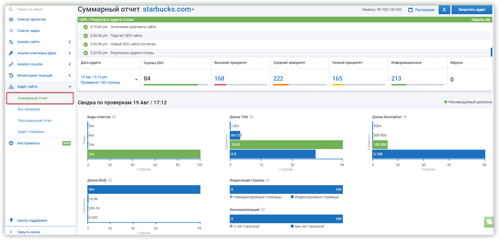This screenshot has height=240, width=499.
Task: Open Центр поддержки link
Action: click(32, 220)
